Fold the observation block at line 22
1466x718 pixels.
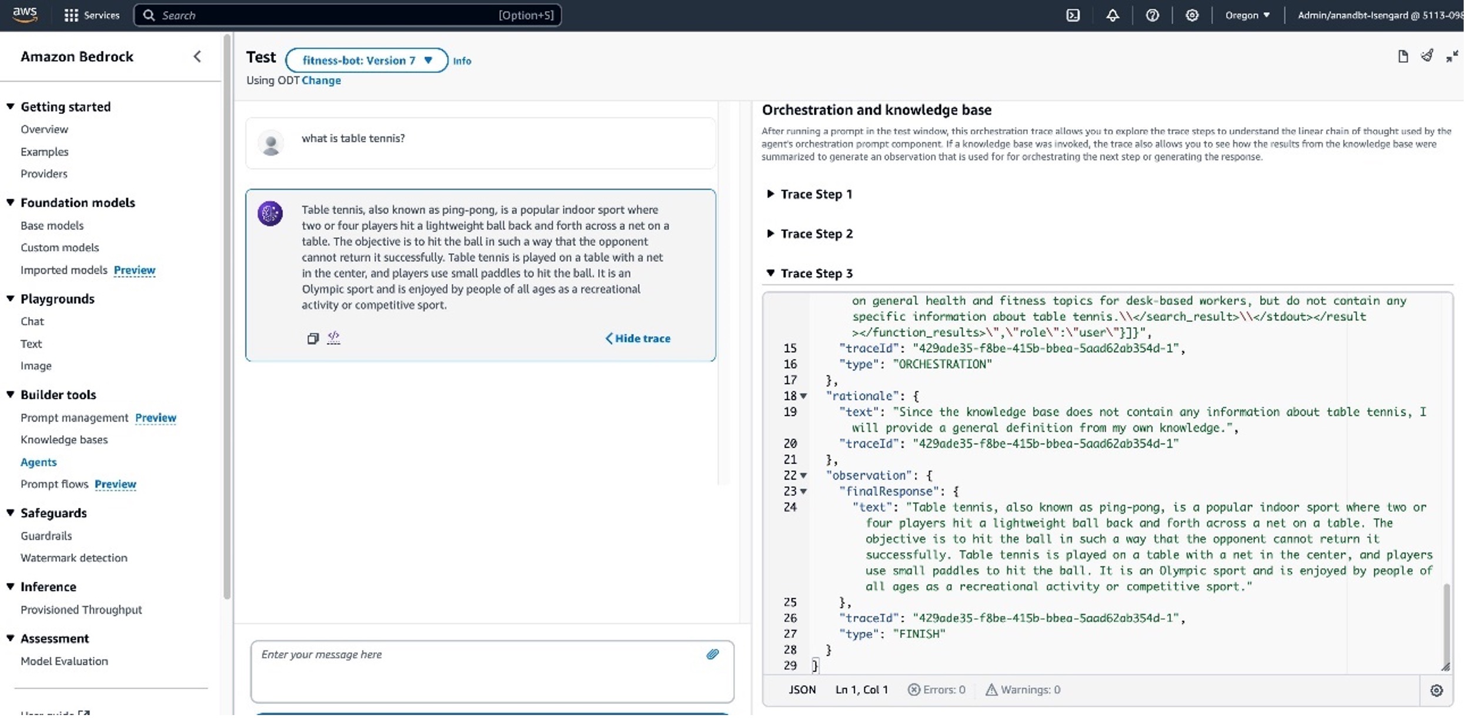tap(804, 477)
